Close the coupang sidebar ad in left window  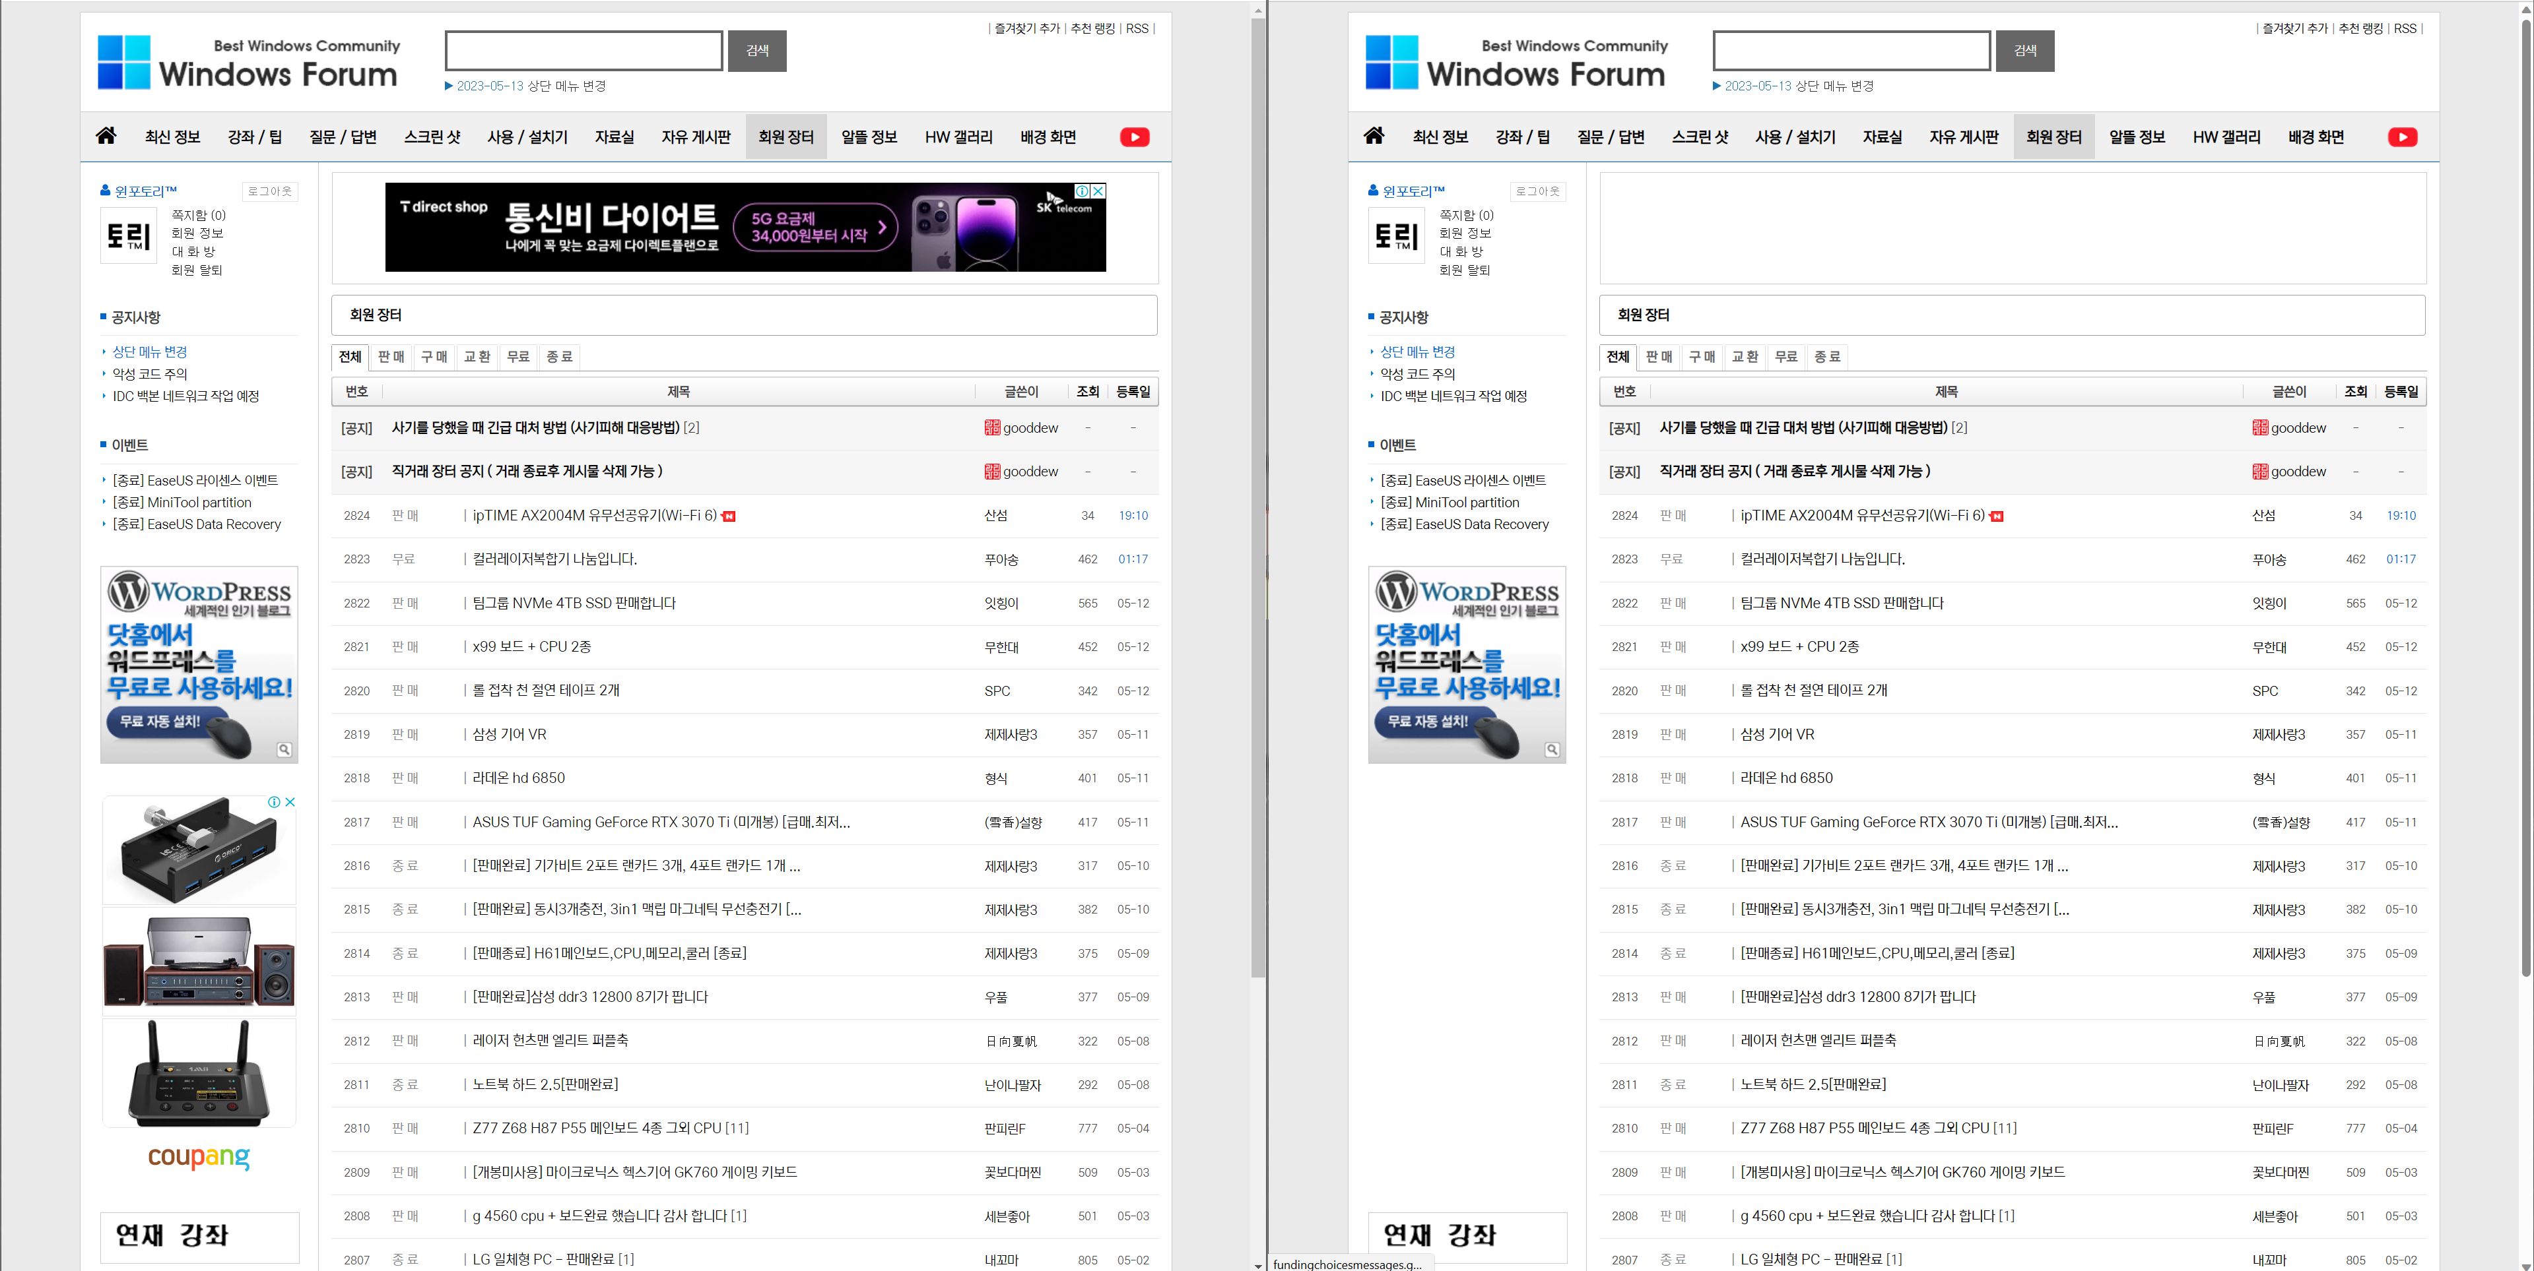pyautogui.click(x=290, y=802)
